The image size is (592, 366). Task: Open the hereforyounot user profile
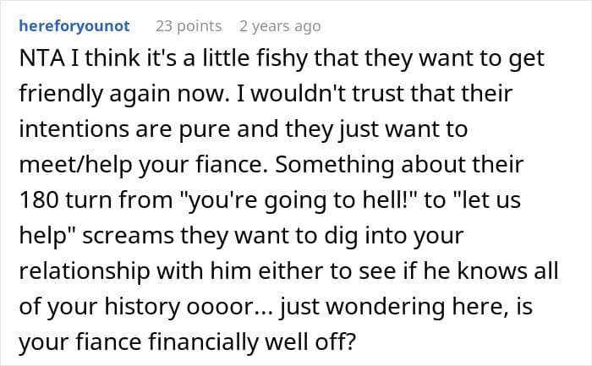point(74,26)
